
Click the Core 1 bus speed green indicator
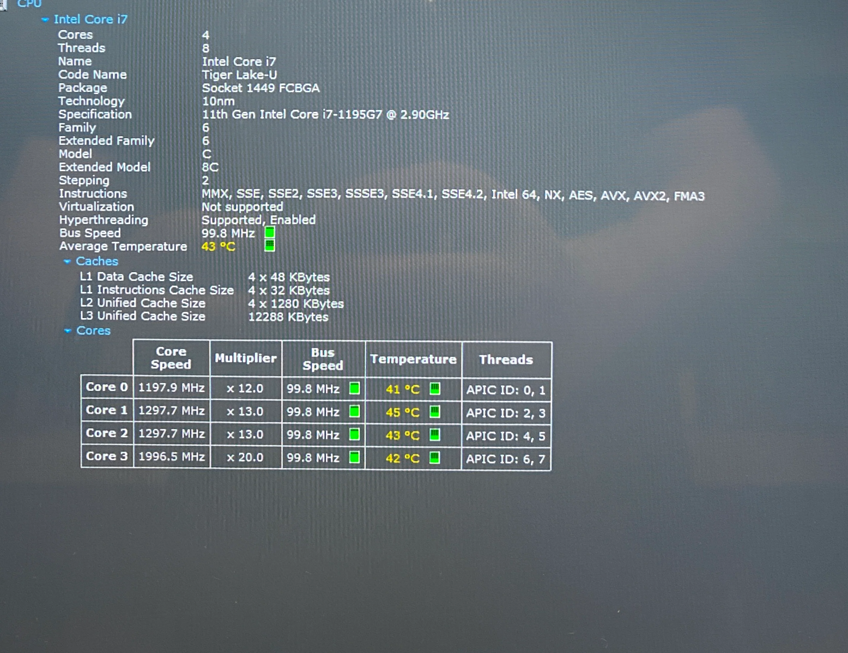[354, 411]
